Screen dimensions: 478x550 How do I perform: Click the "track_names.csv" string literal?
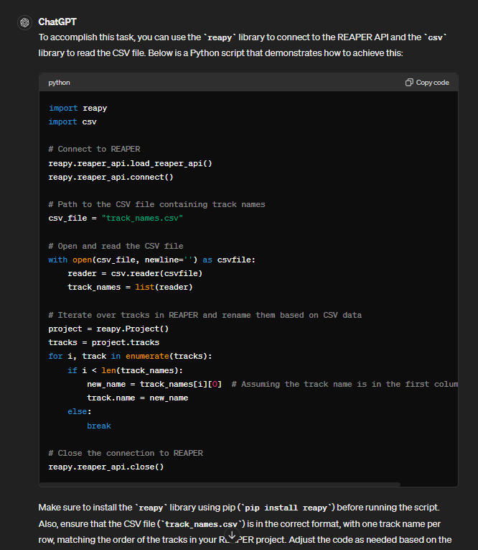(x=142, y=218)
